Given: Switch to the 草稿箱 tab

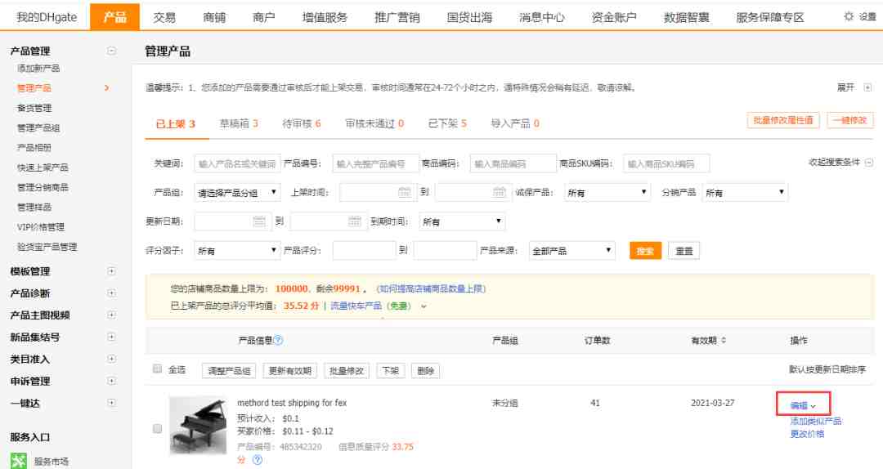Looking at the screenshot, I should click(x=239, y=123).
